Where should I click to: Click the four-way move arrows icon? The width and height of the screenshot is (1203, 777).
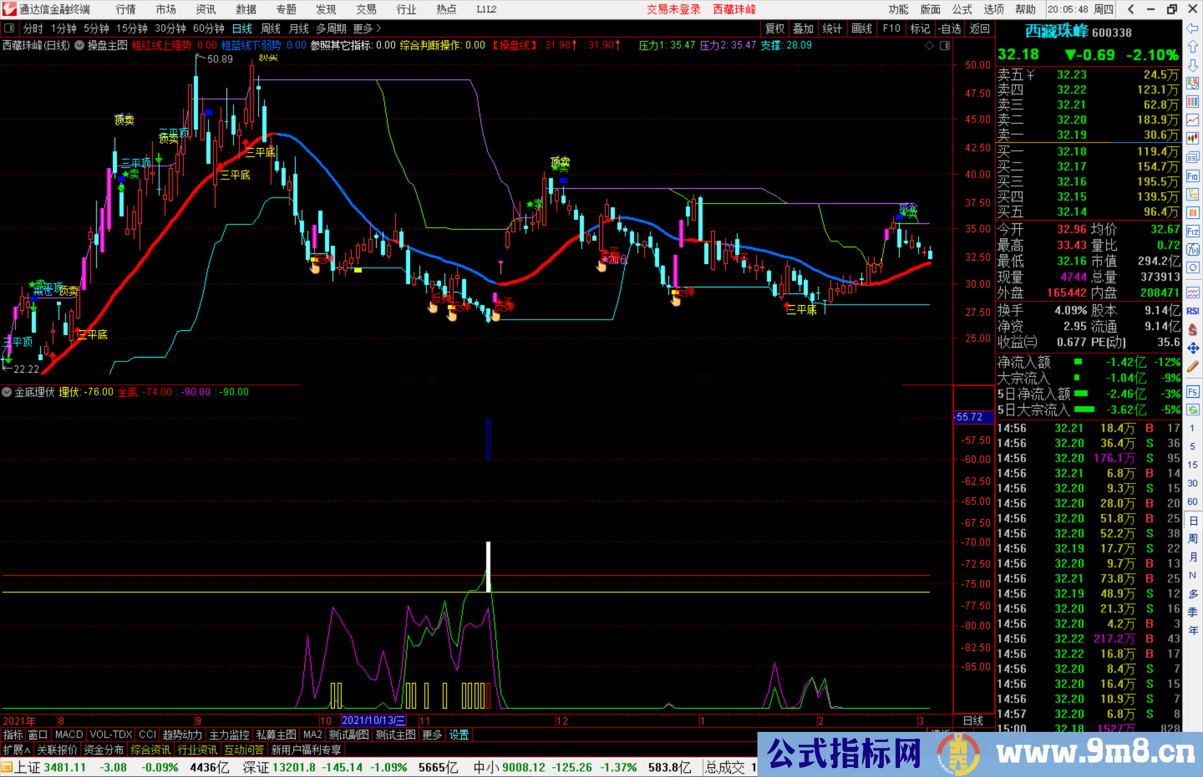pos(1192,348)
